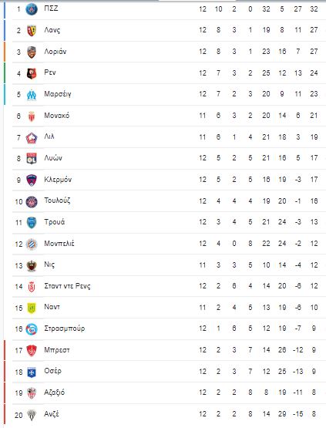
Task: Select the Ρεν club badge
Action: (x=32, y=73)
